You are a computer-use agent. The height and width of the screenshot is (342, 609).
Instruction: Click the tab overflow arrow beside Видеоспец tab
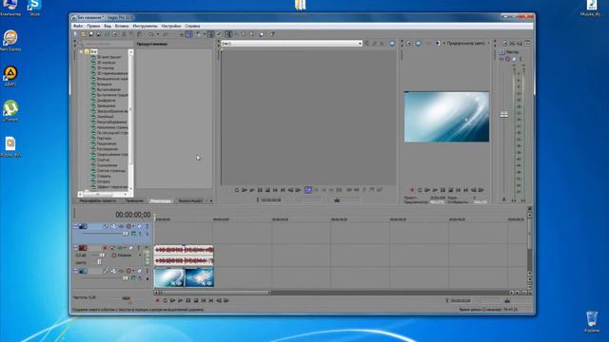(x=211, y=200)
